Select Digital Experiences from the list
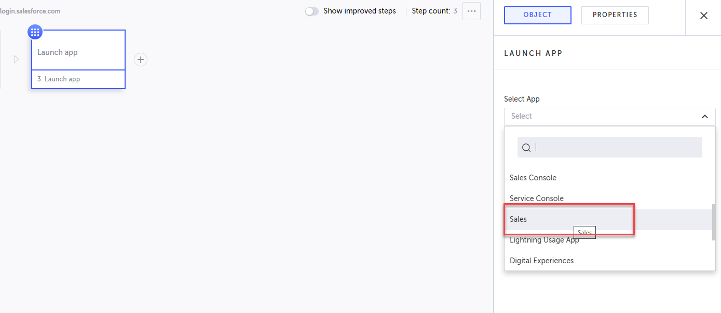The width and height of the screenshot is (721, 313). point(542,261)
